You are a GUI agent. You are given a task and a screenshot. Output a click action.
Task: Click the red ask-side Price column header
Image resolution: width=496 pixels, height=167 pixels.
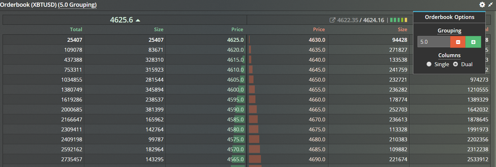coord(319,30)
